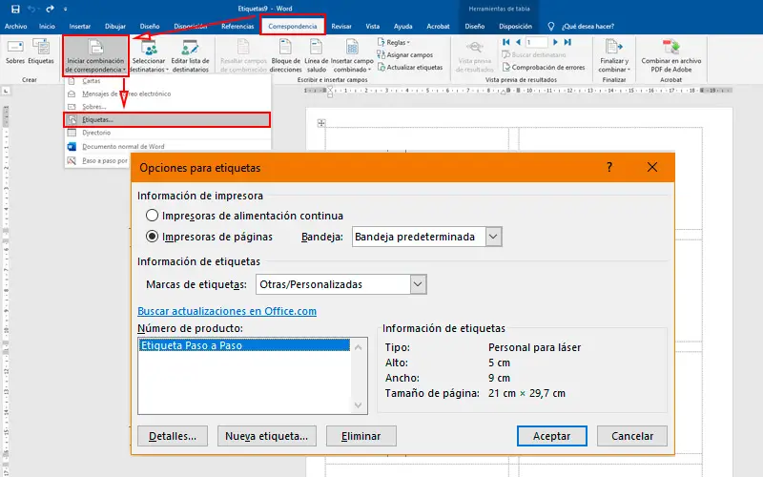
Task: Open the Reglas dropdown
Action: point(394,42)
